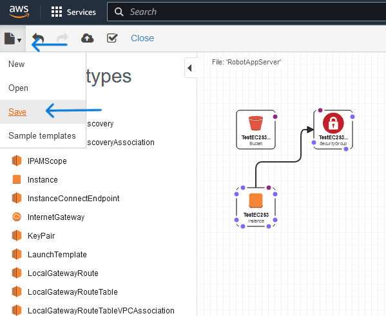This screenshot has width=386, height=316.
Task: Select the TestEC2S3 Instance node
Action: click(x=256, y=207)
